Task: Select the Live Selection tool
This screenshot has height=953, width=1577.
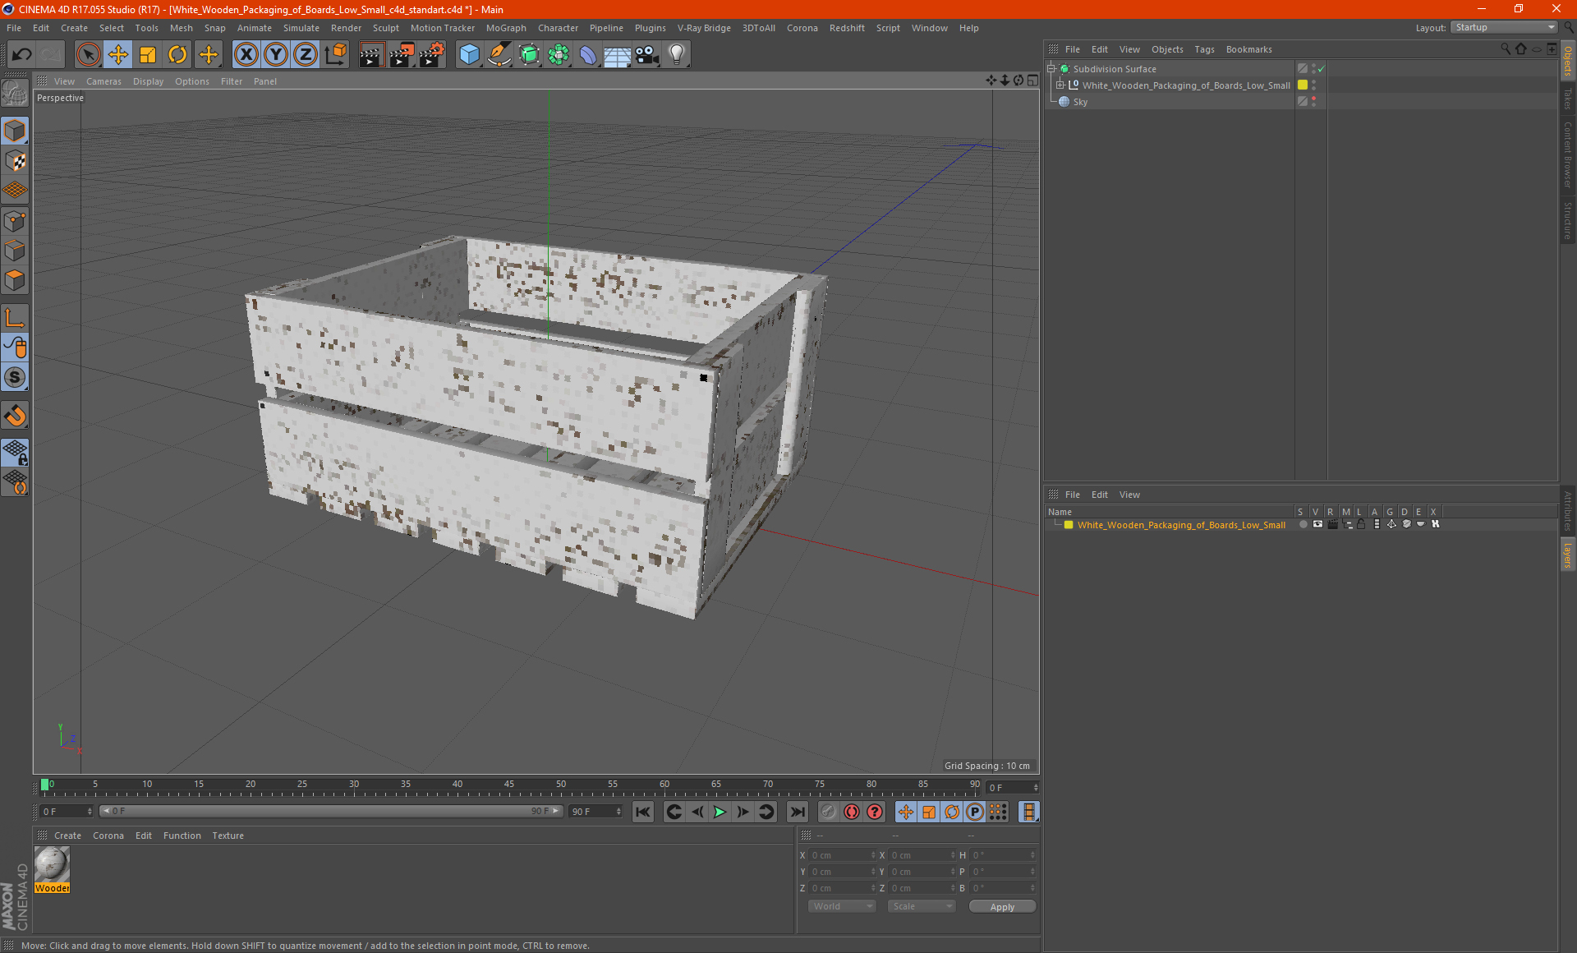Action: pos(88,55)
